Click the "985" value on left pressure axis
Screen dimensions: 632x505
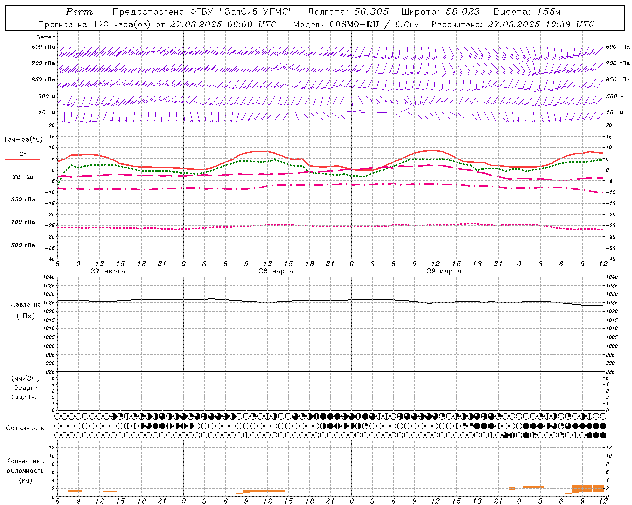(x=49, y=372)
